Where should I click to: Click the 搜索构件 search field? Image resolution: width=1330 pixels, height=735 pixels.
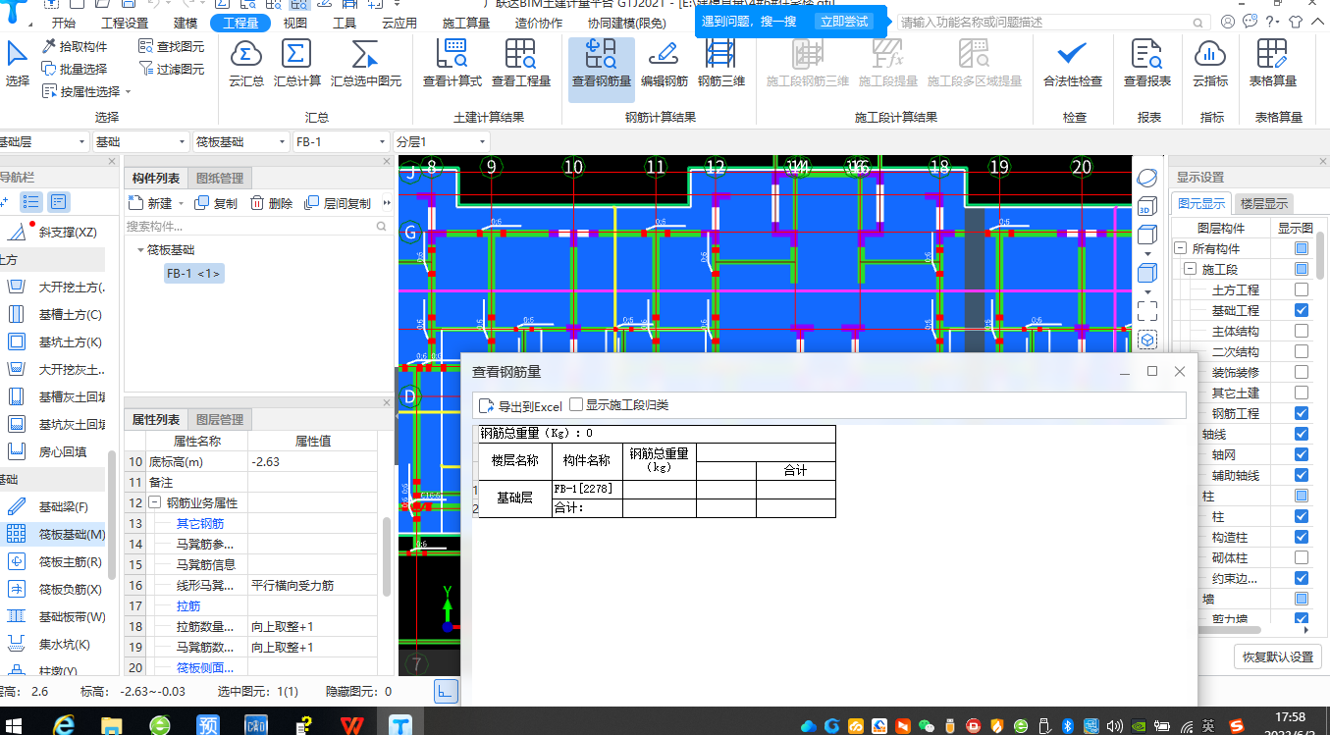click(257, 226)
